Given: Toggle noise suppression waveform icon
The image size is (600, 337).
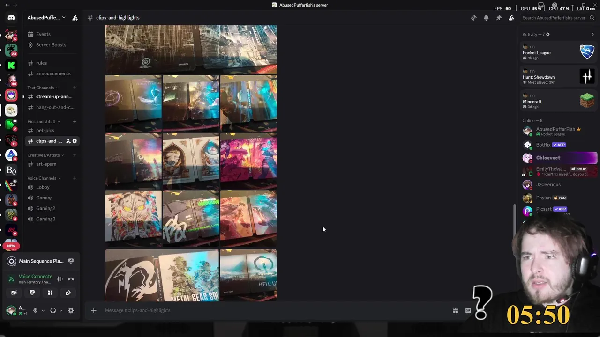Looking at the screenshot, I should [x=60, y=279].
